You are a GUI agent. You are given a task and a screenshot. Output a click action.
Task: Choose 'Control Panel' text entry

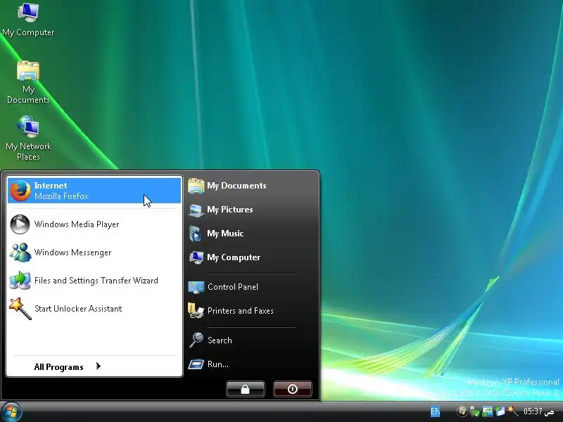tap(233, 287)
